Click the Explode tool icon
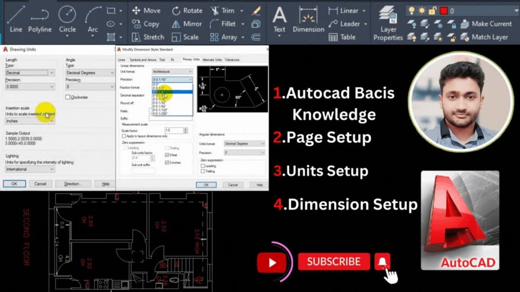The image size is (520, 292). [256, 24]
